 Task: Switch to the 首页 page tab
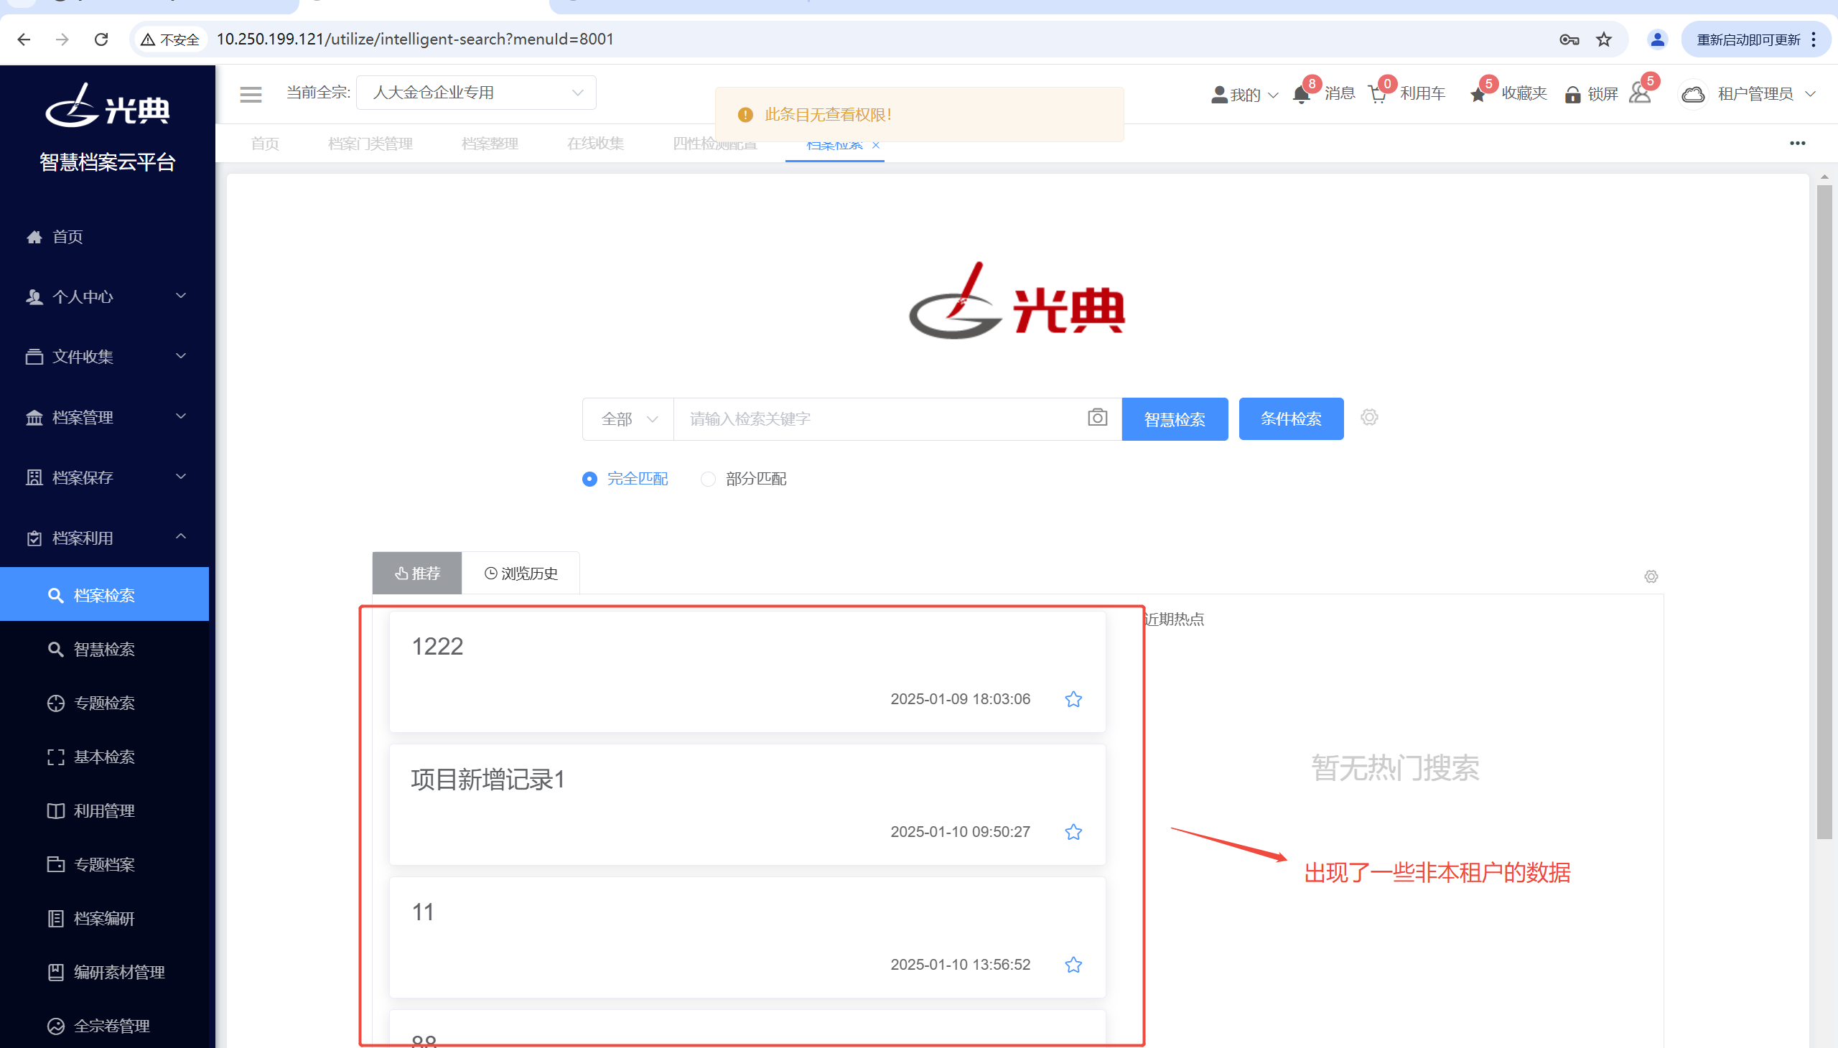[264, 144]
